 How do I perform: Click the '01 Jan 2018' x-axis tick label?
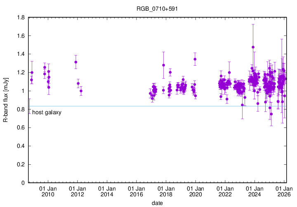pos(166,191)
